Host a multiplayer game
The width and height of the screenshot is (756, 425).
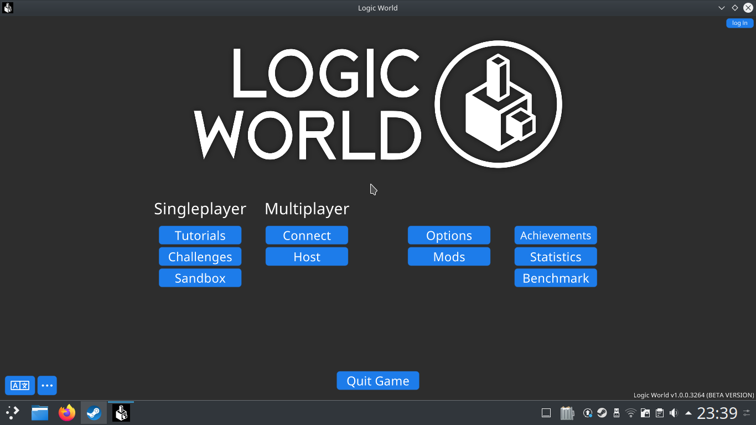[307, 257]
